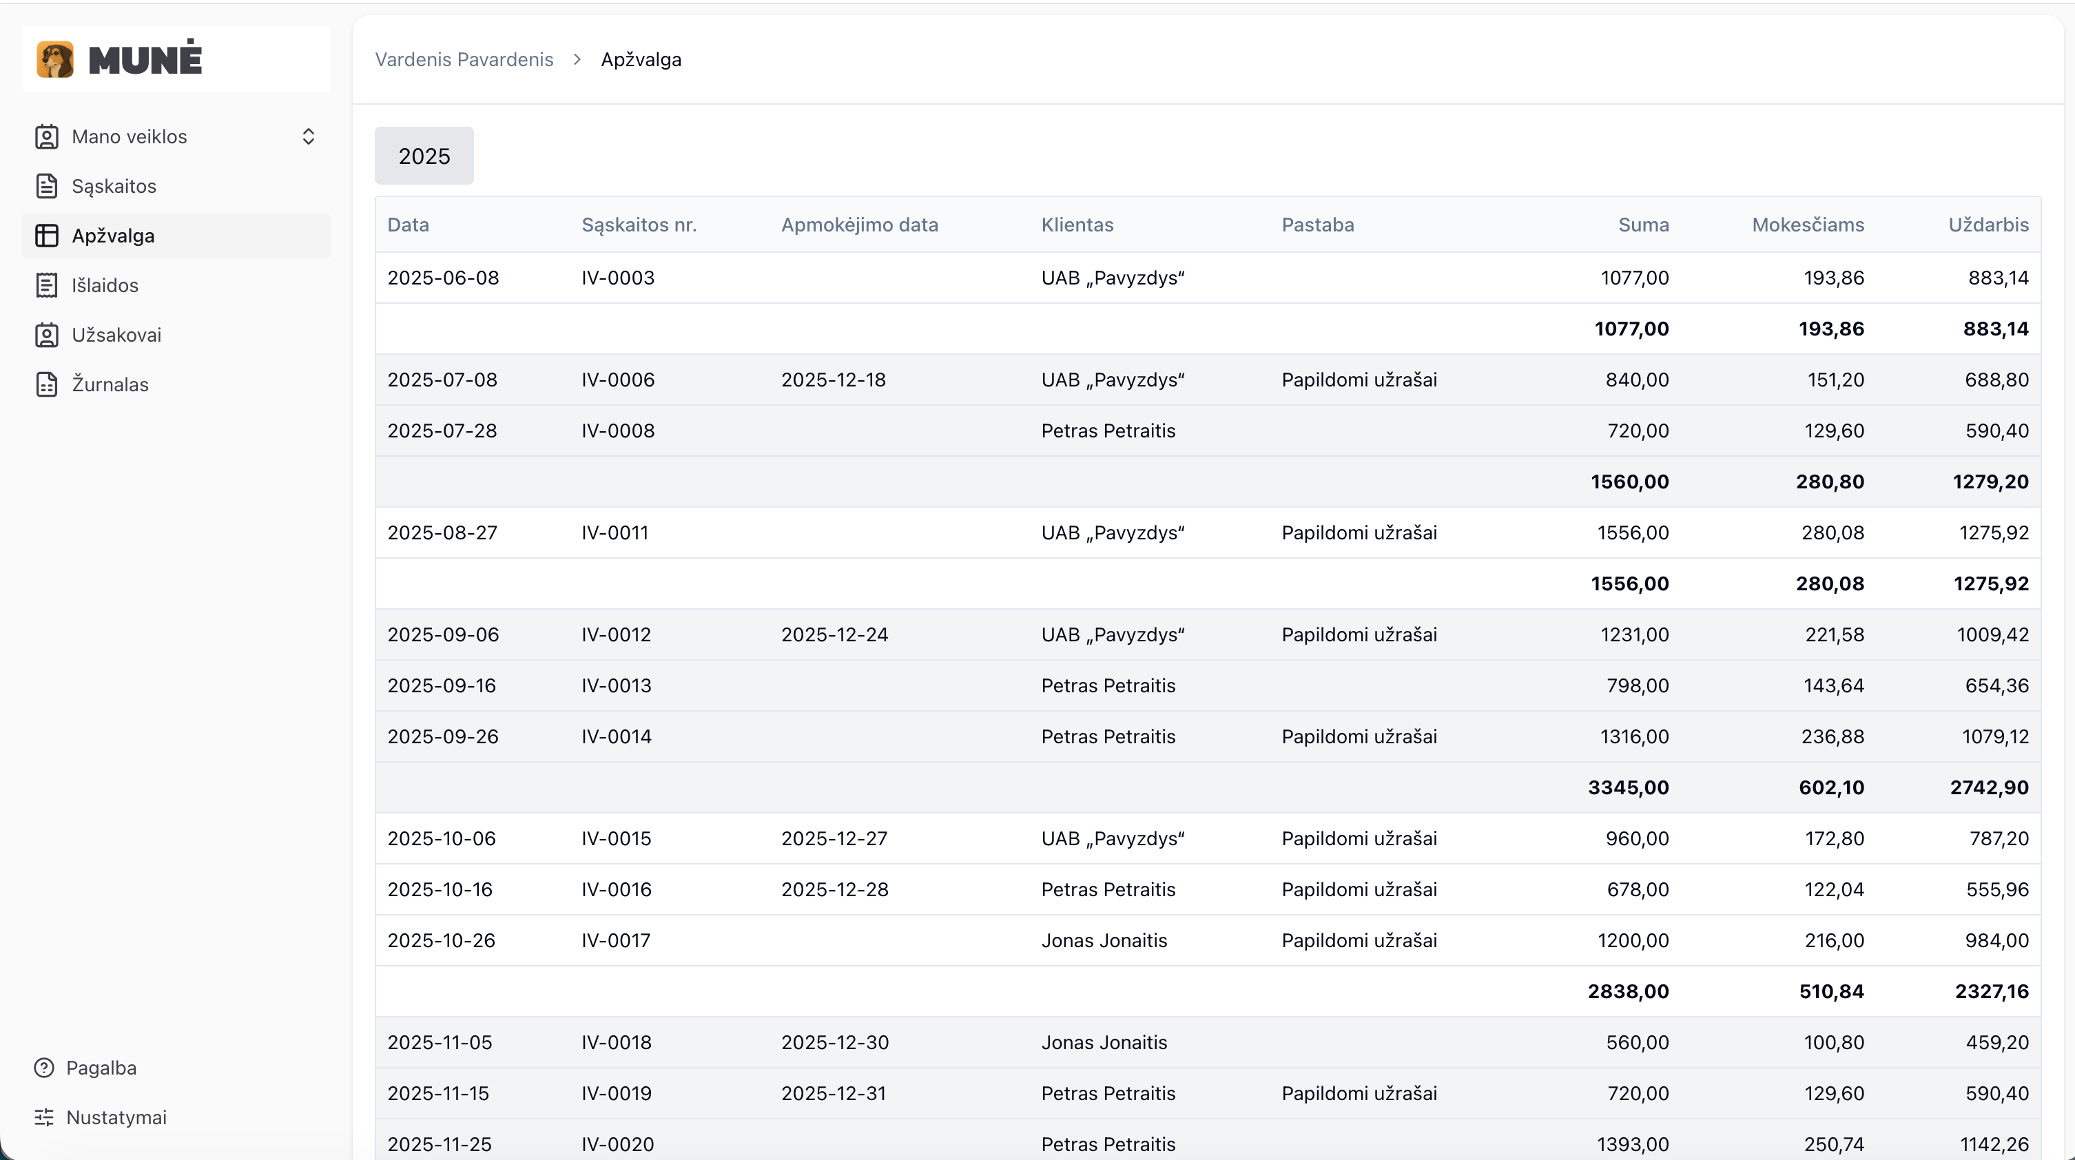Screen dimensions: 2075x1160
Task: Select invoice row IV-0011
Action: click(x=615, y=532)
